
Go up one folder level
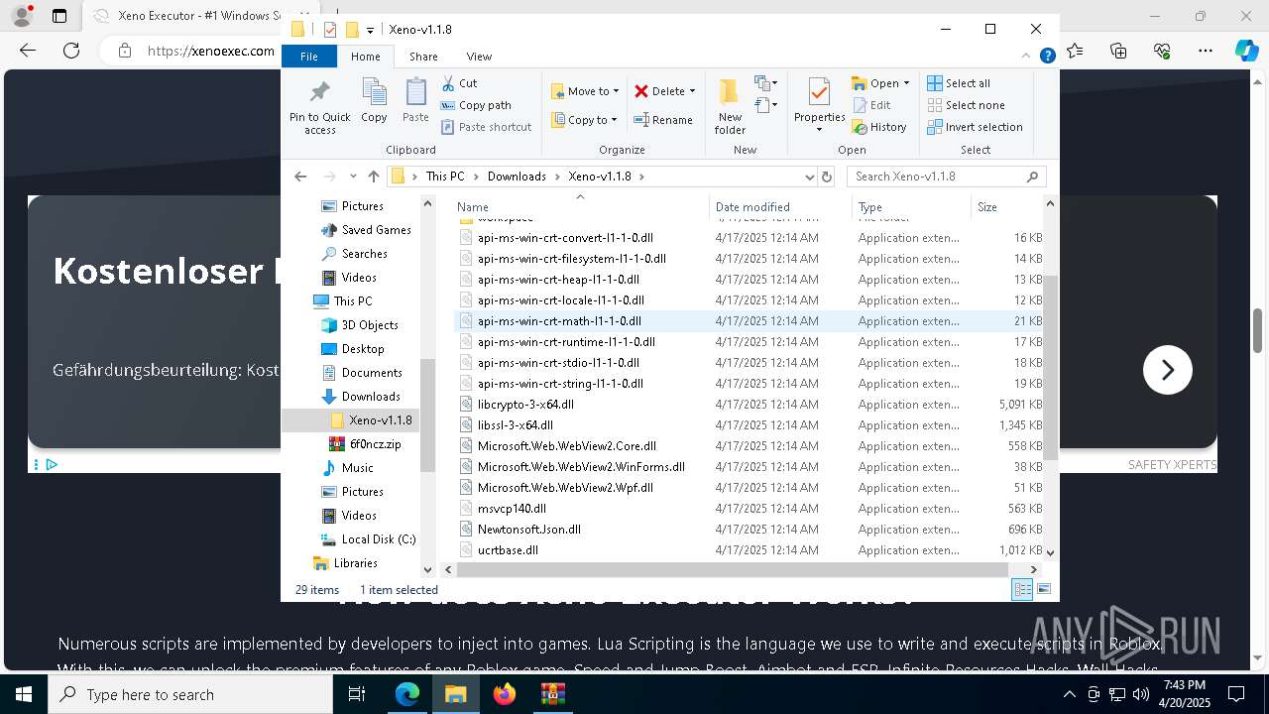click(373, 177)
